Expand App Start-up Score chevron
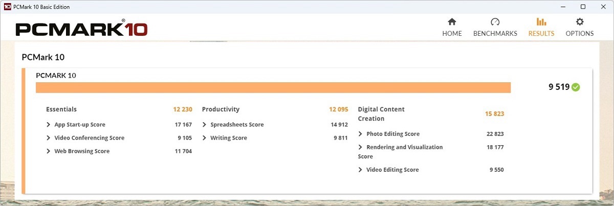Viewport: 614px width, 206px height. pos(49,125)
